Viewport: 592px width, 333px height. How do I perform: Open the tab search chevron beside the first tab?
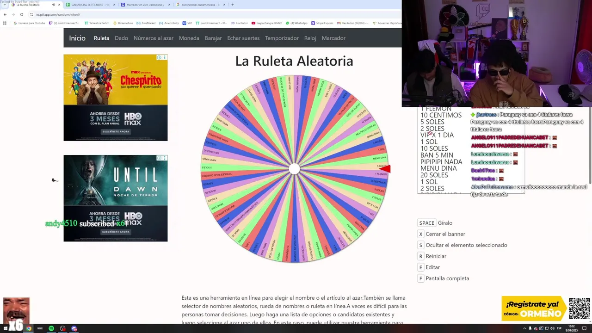5,5
